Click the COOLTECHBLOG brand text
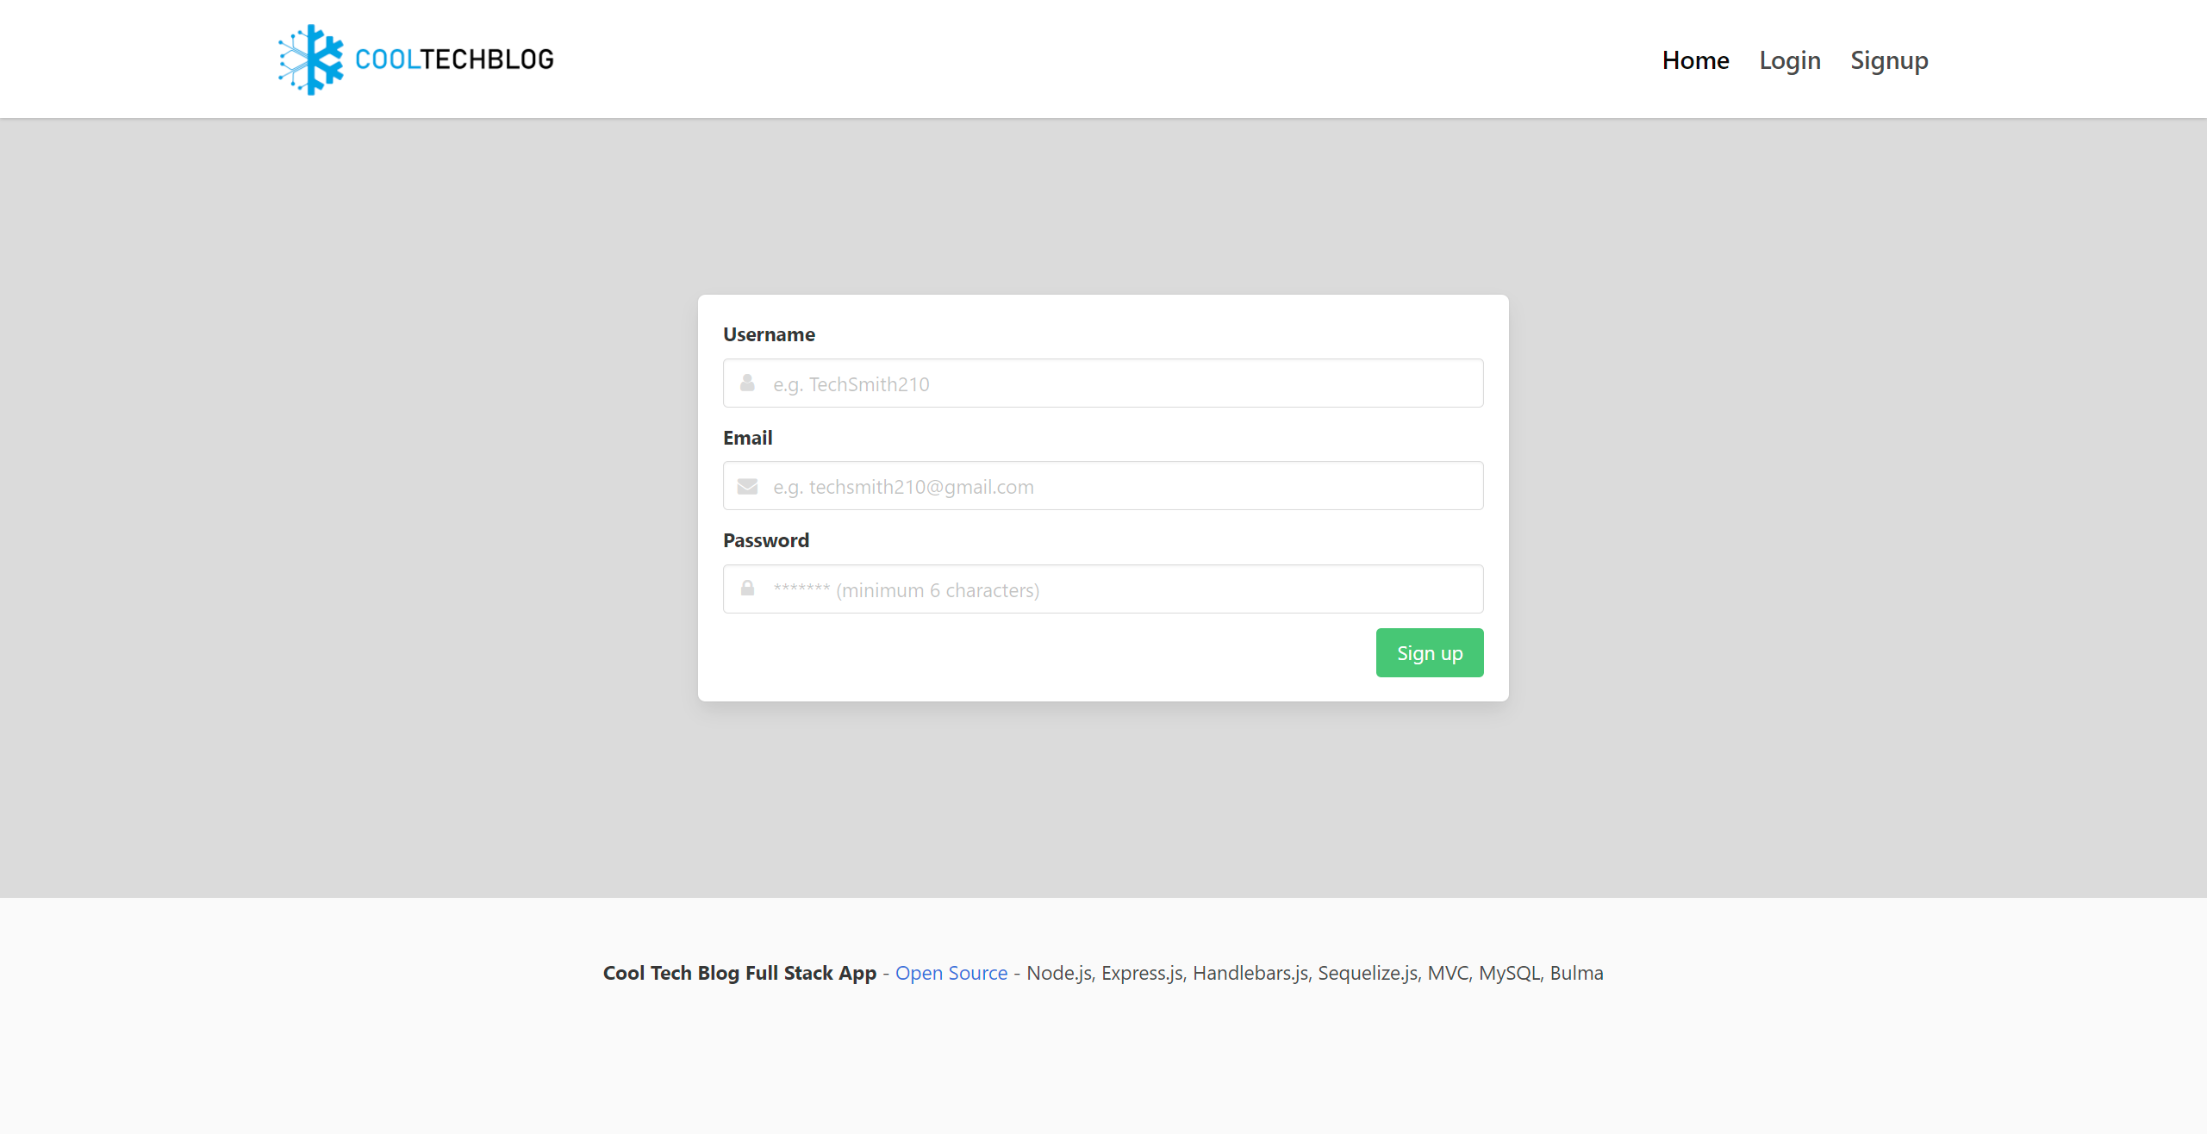This screenshot has height=1134, width=2207. (454, 59)
